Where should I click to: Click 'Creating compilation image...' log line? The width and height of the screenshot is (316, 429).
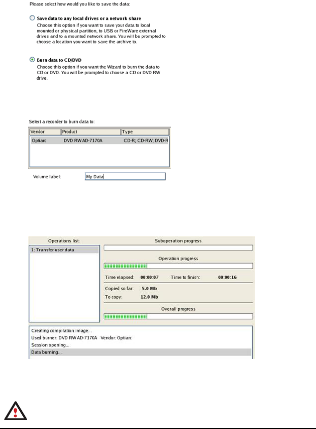tap(61, 331)
